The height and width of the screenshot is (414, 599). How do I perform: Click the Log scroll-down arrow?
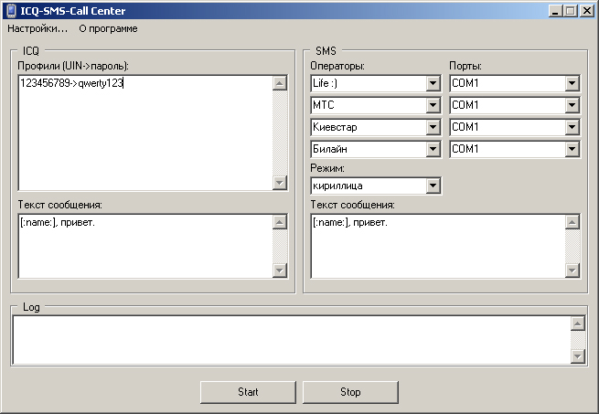coord(578,356)
